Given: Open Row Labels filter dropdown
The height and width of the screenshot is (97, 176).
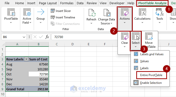Looking at the screenshot, I should pyautogui.click(x=26, y=59).
